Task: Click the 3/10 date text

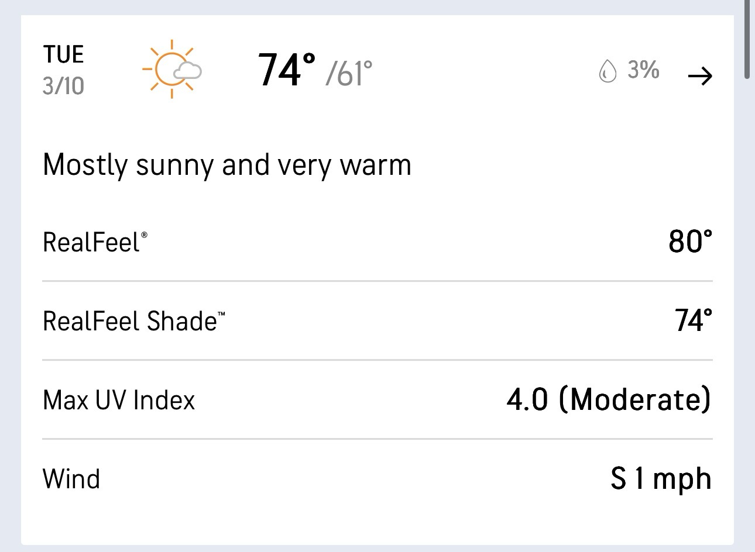Action: [63, 86]
